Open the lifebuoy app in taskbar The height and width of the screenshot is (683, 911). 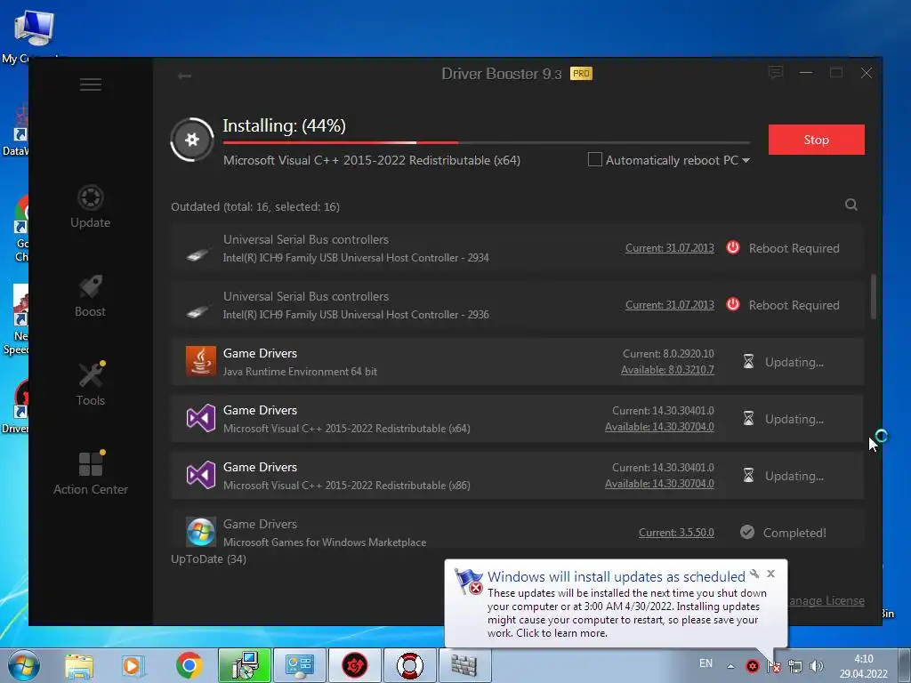(409, 665)
